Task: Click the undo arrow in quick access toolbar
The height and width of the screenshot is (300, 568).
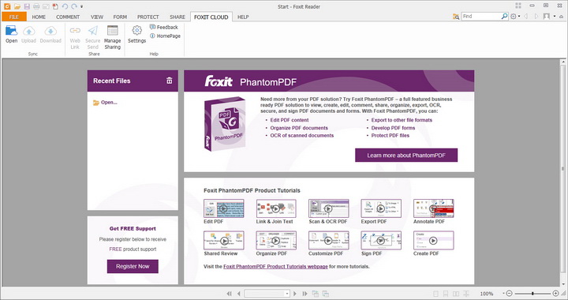Action: coord(65,6)
